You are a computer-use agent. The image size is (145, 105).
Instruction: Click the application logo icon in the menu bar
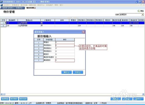coord(1,5)
